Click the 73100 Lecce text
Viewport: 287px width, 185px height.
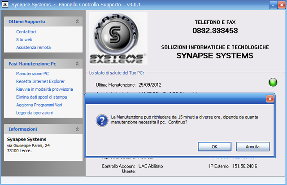pyautogui.click(x=19, y=151)
